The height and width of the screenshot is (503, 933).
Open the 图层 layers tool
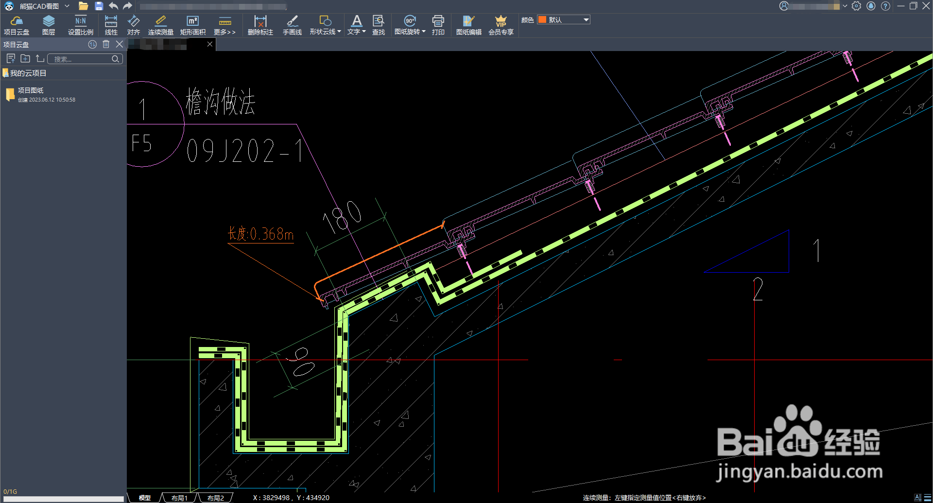49,25
